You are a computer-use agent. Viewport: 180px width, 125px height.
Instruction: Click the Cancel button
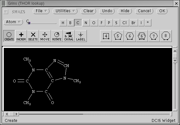(144, 11)
